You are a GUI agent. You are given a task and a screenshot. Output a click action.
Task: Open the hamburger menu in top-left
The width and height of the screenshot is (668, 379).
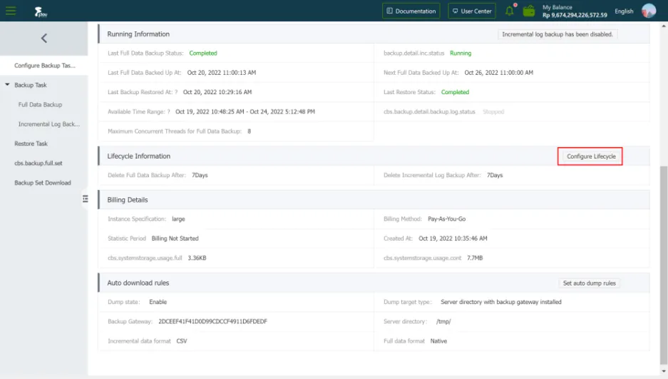(x=11, y=11)
